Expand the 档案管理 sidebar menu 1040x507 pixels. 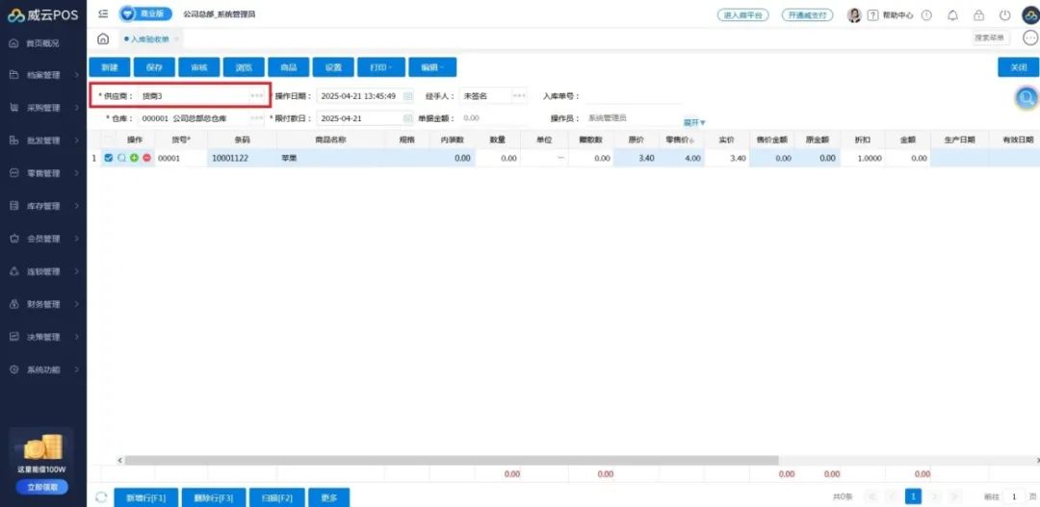pyautogui.click(x=43, y=76)
